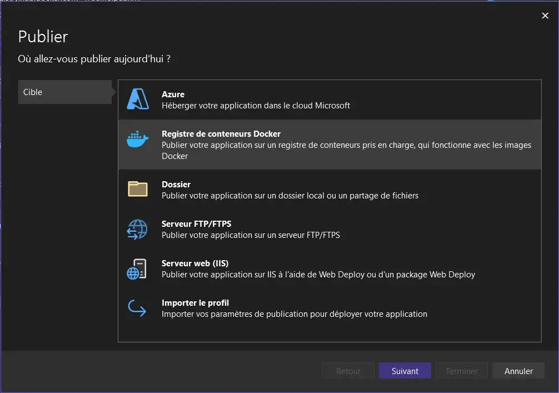Open the Cible step tab
559x393 pixels.
click(x=65, y=92)
